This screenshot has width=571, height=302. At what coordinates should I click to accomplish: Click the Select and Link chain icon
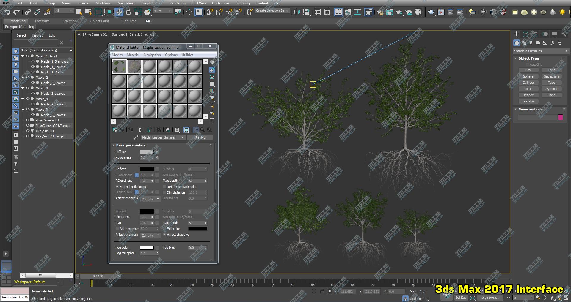click(28, 12)
